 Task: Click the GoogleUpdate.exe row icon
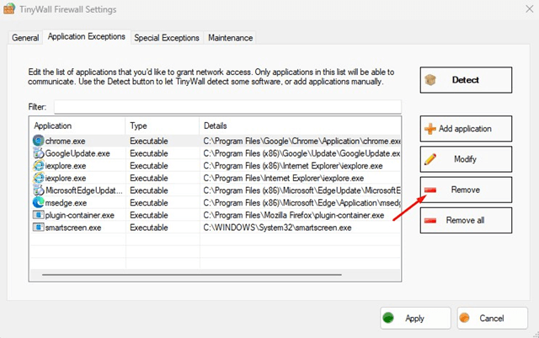pyautogui.click(x=38, y=153)
